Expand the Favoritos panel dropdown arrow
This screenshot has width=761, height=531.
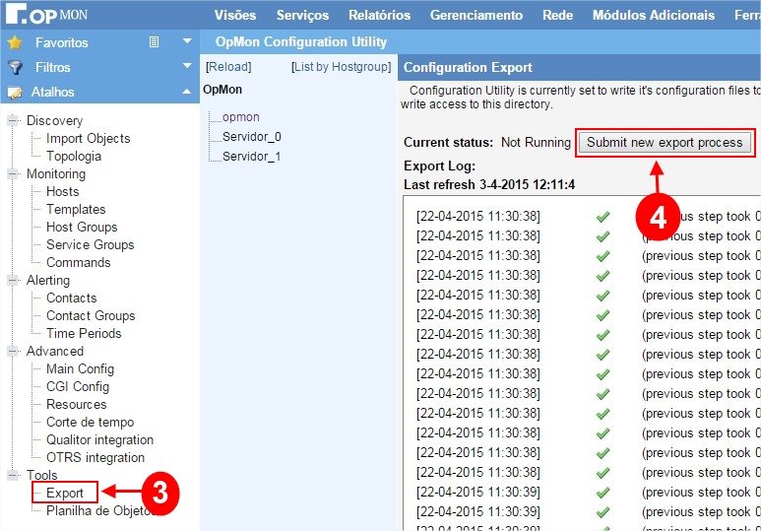187,42
